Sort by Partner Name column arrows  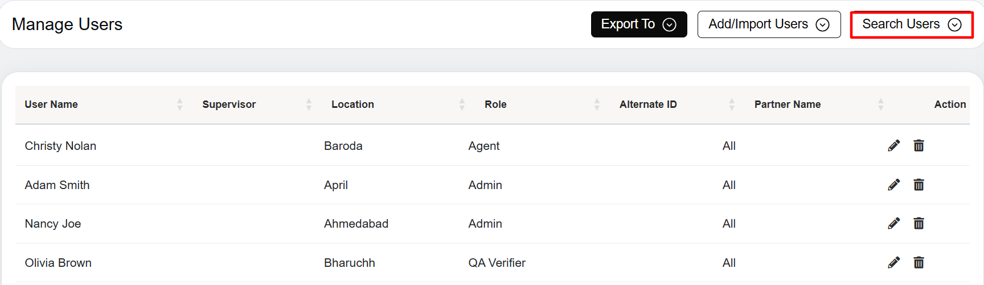click(880, 104)
